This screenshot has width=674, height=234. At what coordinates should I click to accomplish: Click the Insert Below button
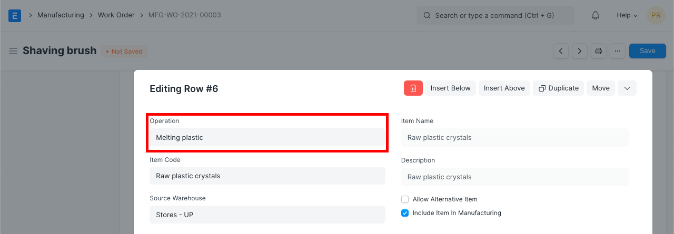tap(450, 88)
